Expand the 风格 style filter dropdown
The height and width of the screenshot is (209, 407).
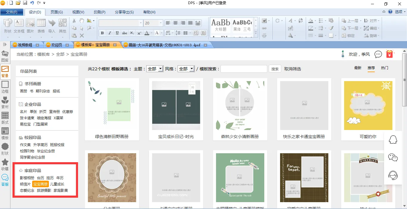coord(192,69)
